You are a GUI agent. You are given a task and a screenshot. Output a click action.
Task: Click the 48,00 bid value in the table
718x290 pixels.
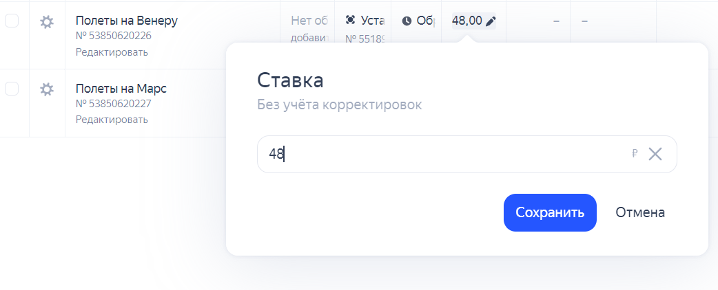466,21
